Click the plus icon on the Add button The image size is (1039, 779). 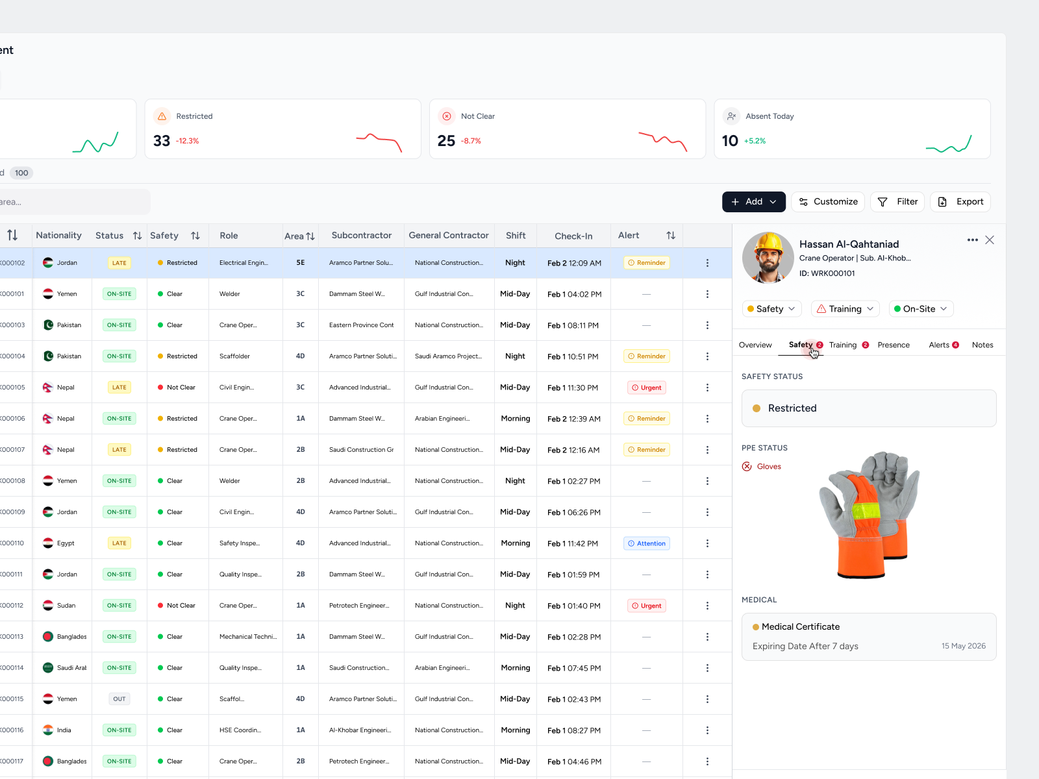(x=734, y=201)
